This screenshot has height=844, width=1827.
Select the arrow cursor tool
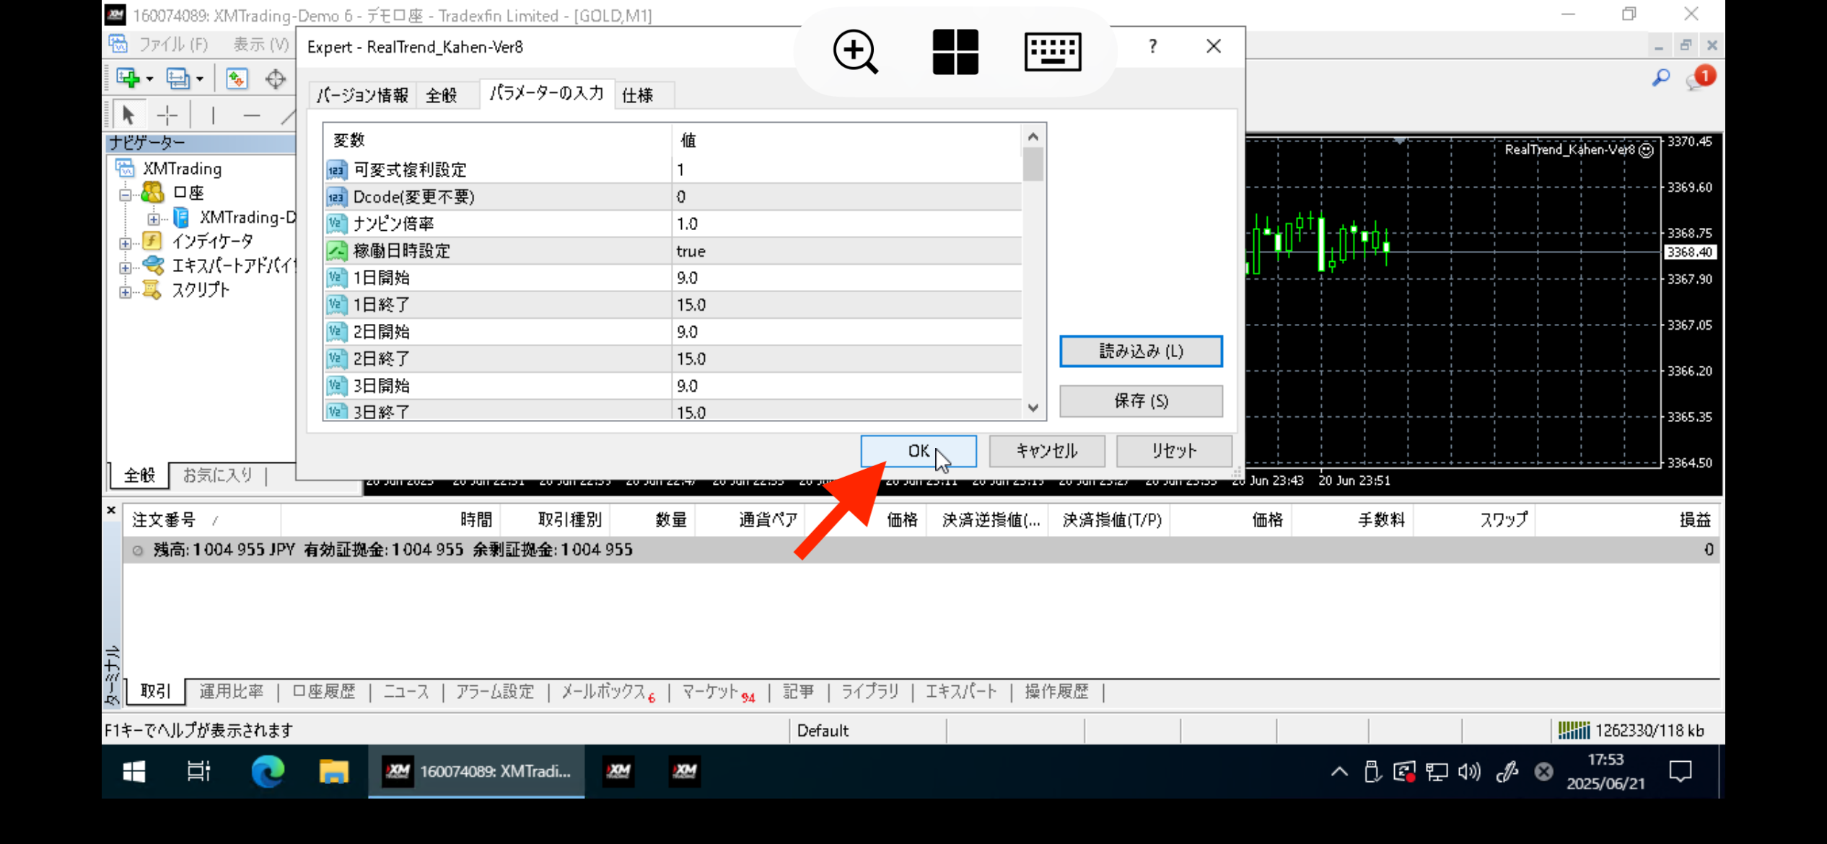tap(128, 115)
